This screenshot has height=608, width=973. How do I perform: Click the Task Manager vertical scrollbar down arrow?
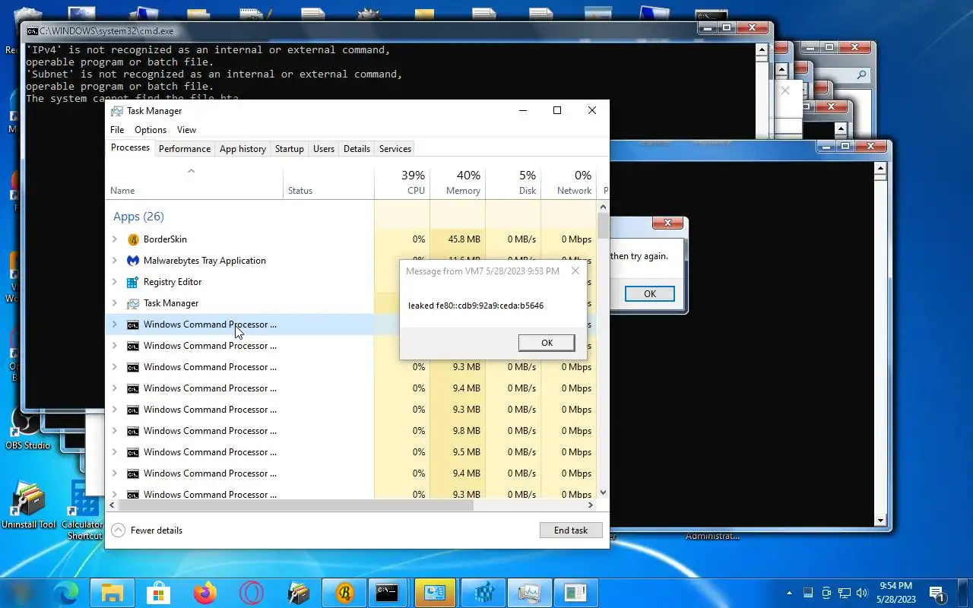pyautogui.click(x=604, y=492)
